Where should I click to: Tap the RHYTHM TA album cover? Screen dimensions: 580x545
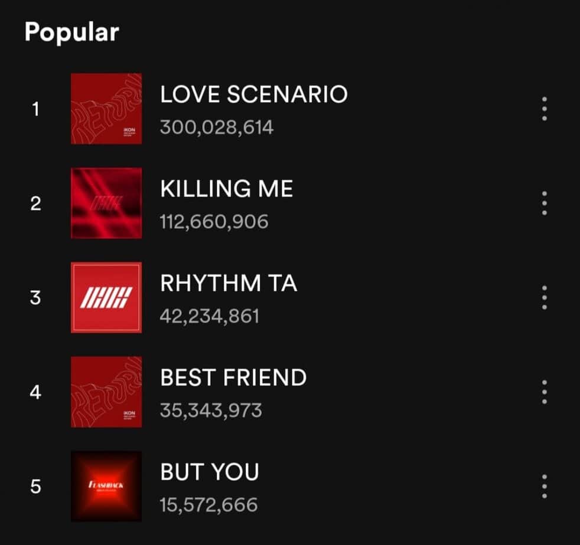pyautogui.click(x=106, y=297)
